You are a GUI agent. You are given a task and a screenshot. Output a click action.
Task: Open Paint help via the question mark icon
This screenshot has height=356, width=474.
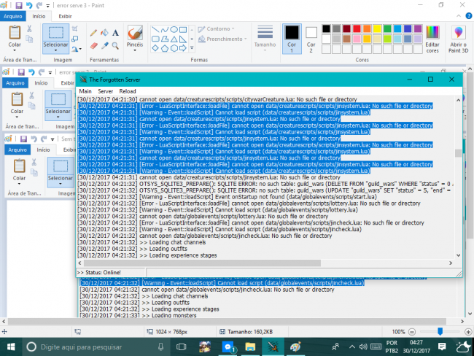[x=469, y=16]
